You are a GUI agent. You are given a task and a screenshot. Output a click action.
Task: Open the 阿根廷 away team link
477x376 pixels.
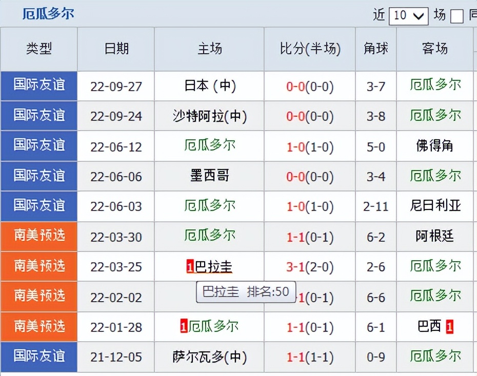click(435, 236)
